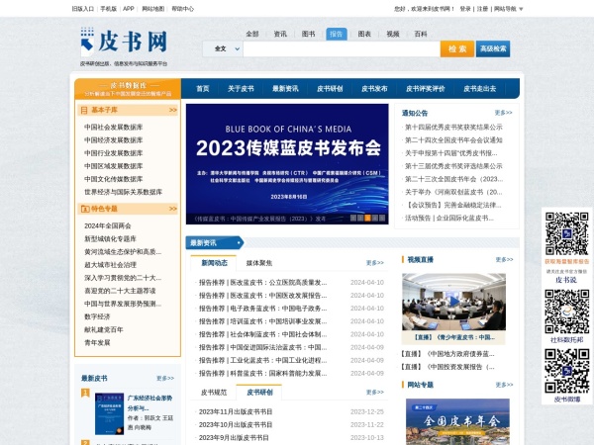
Task: Open 更多>> beside 视频直播
Action: pos(504,259)
